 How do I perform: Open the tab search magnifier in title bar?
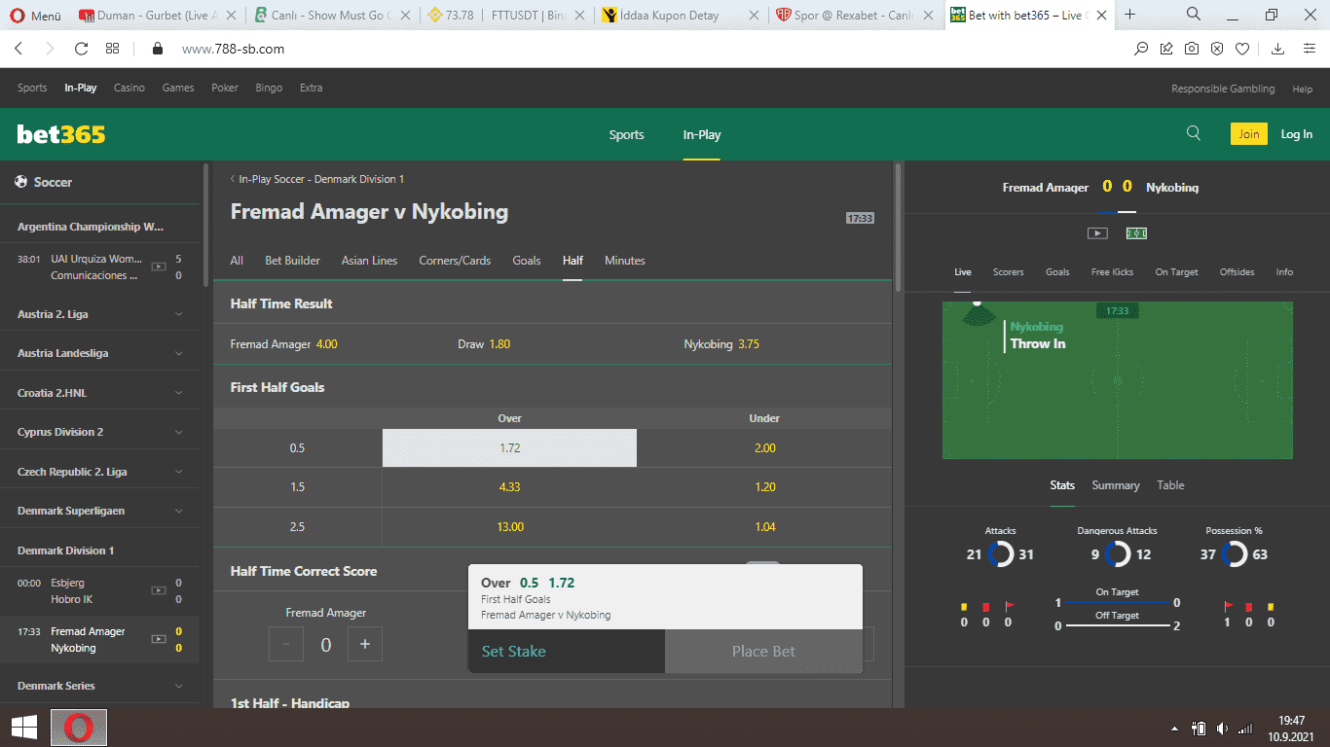pyautogui.click(x=1194, y=15)
